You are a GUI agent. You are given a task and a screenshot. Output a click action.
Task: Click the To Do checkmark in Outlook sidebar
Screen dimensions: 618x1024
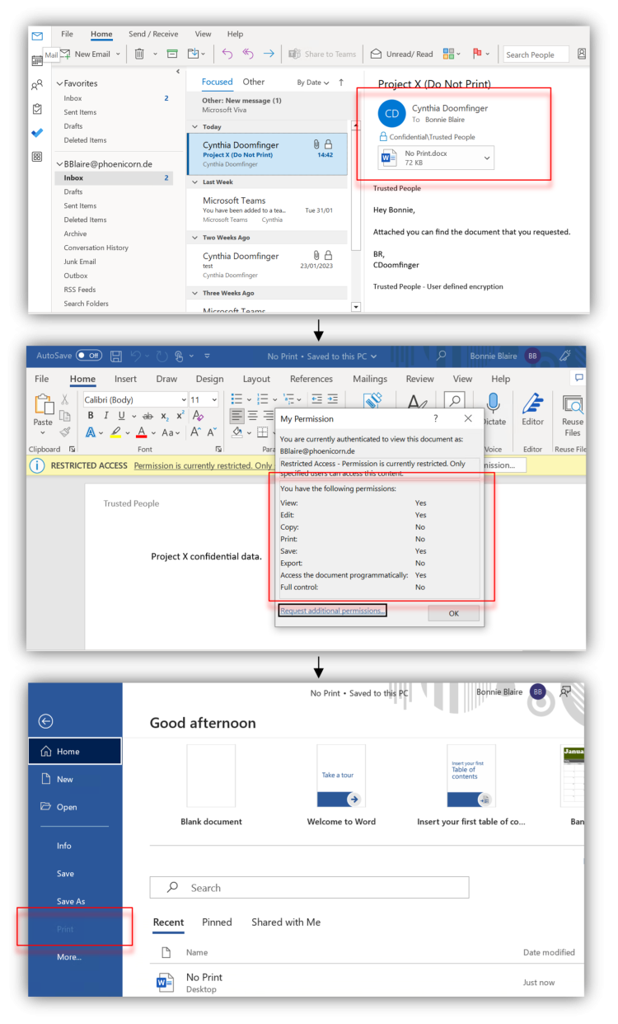[x=37, y=133]
